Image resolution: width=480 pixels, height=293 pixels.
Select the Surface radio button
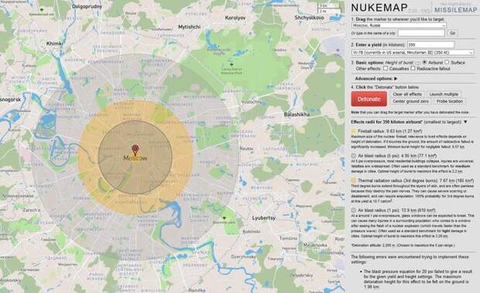pyautogui.click(x=447, y=62)
